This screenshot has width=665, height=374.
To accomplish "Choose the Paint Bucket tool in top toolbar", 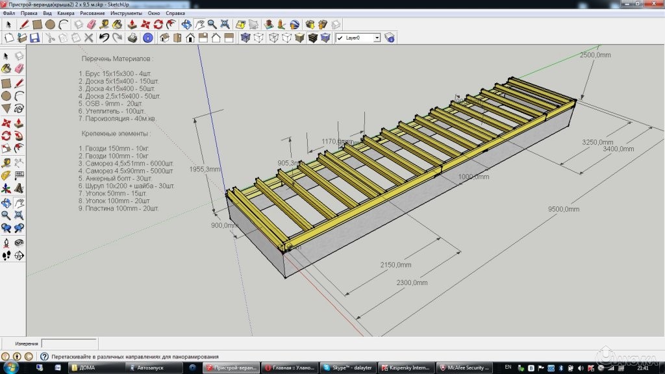I will coord(118,25).
